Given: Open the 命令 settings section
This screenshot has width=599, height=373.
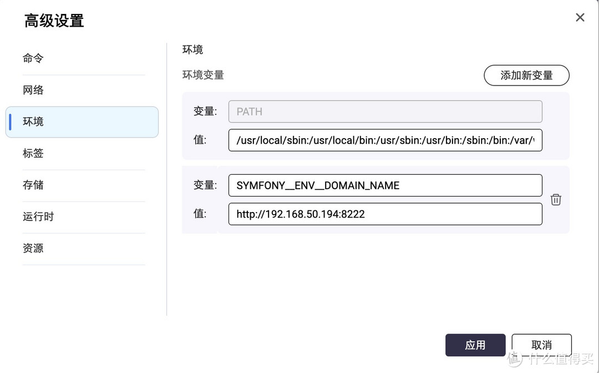Looking at the screenshot, I should [33, 58].
